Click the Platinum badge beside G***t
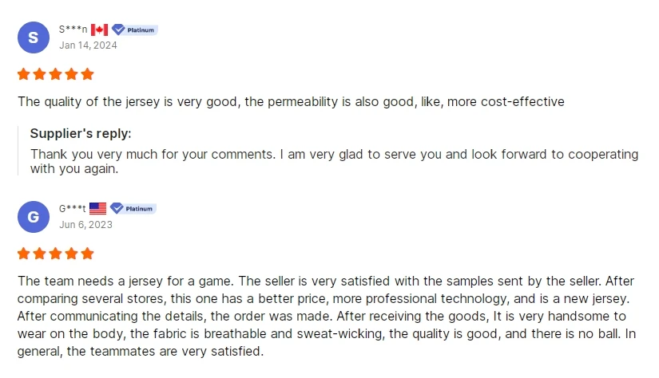The image size is (659, 378). (133, 208)
